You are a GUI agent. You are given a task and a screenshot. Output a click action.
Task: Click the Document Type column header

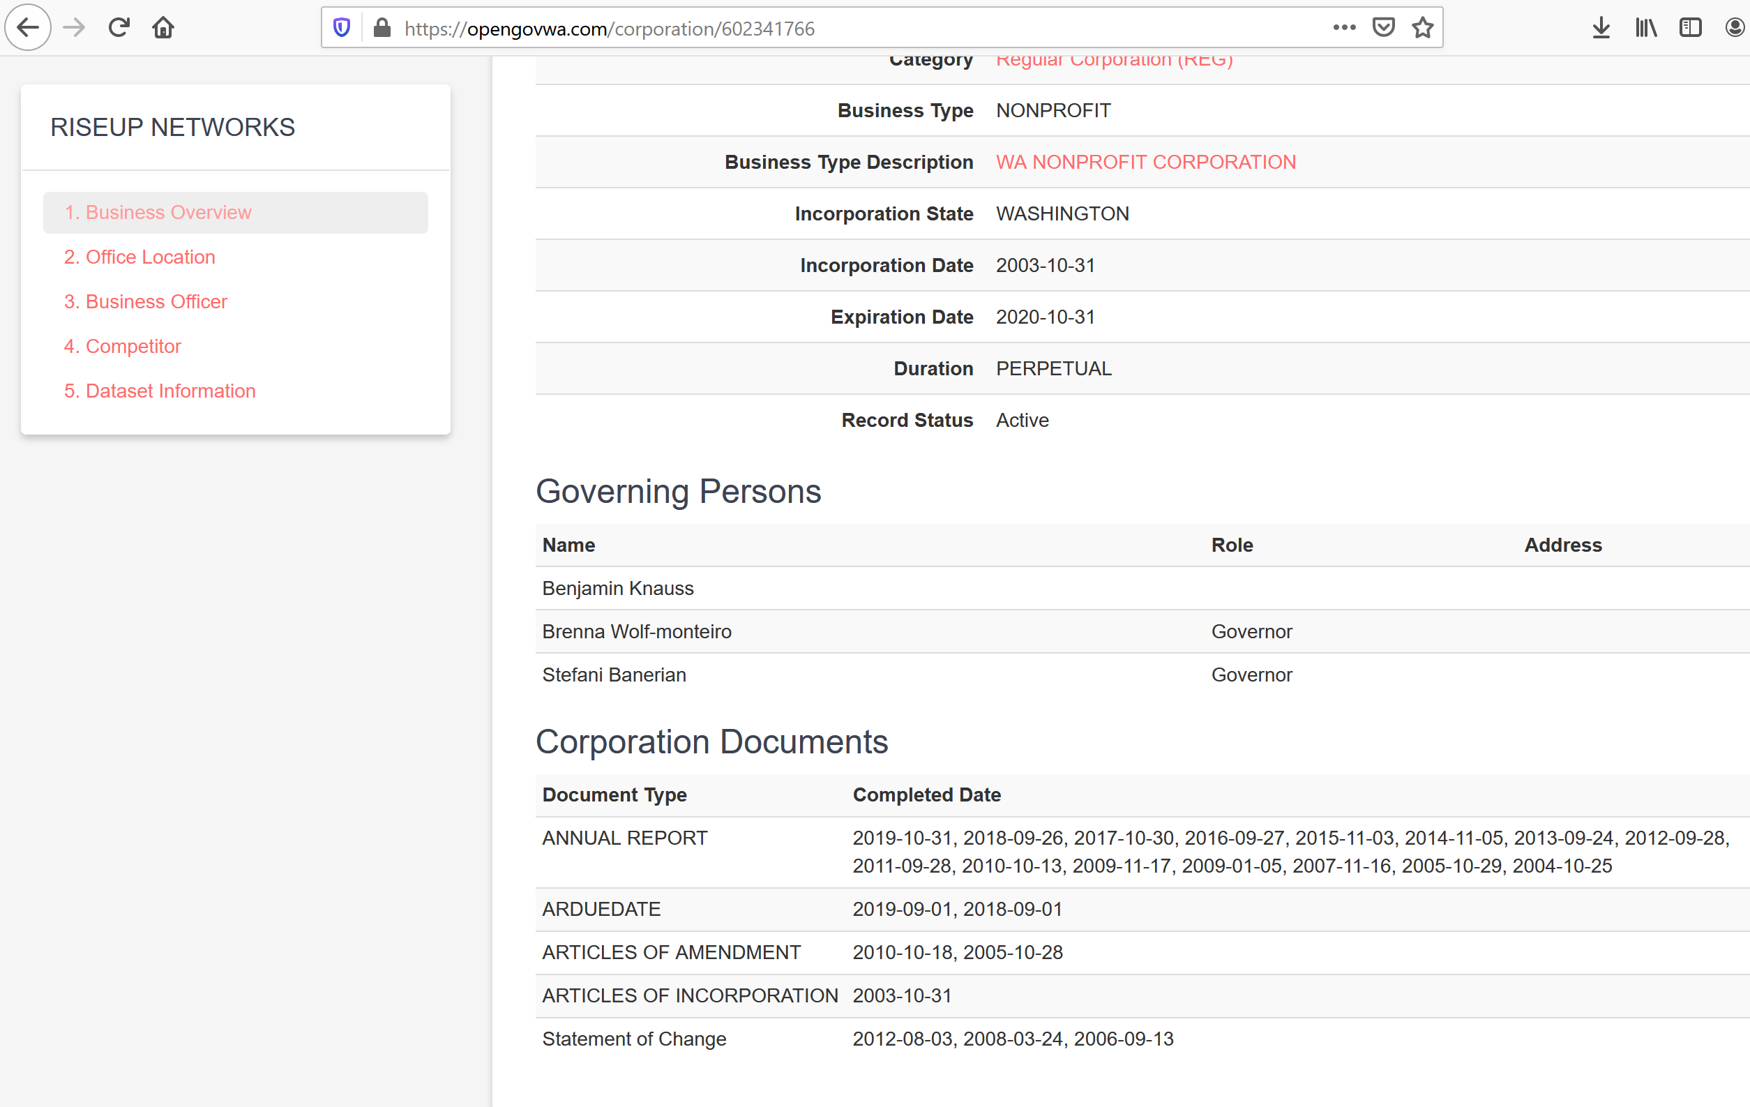[614, 795]
